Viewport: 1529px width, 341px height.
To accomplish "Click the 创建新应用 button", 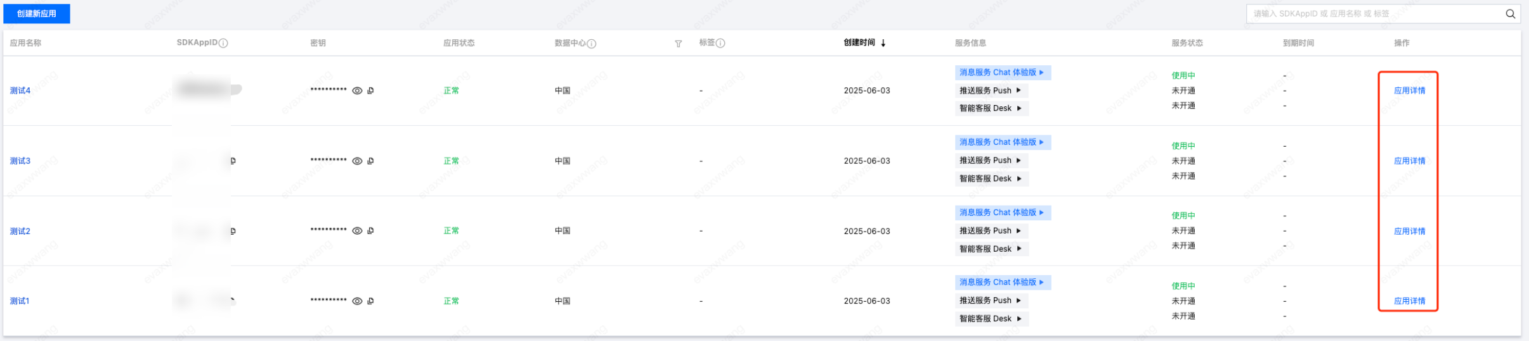I will (37, 13).
